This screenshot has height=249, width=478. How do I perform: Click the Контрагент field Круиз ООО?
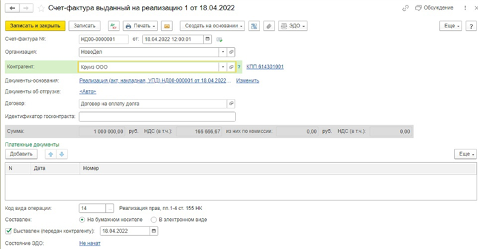(x=148, y=67)
